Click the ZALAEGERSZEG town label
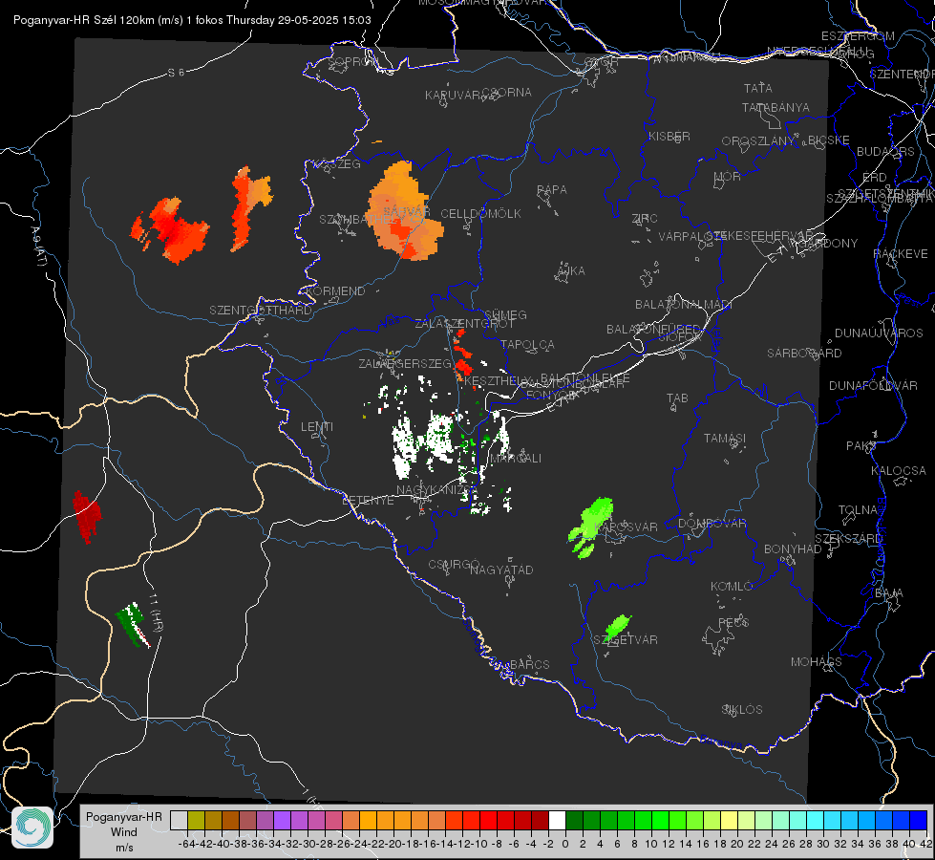The width and height of the screenshot is (935, 860). (x=405, y=363)
